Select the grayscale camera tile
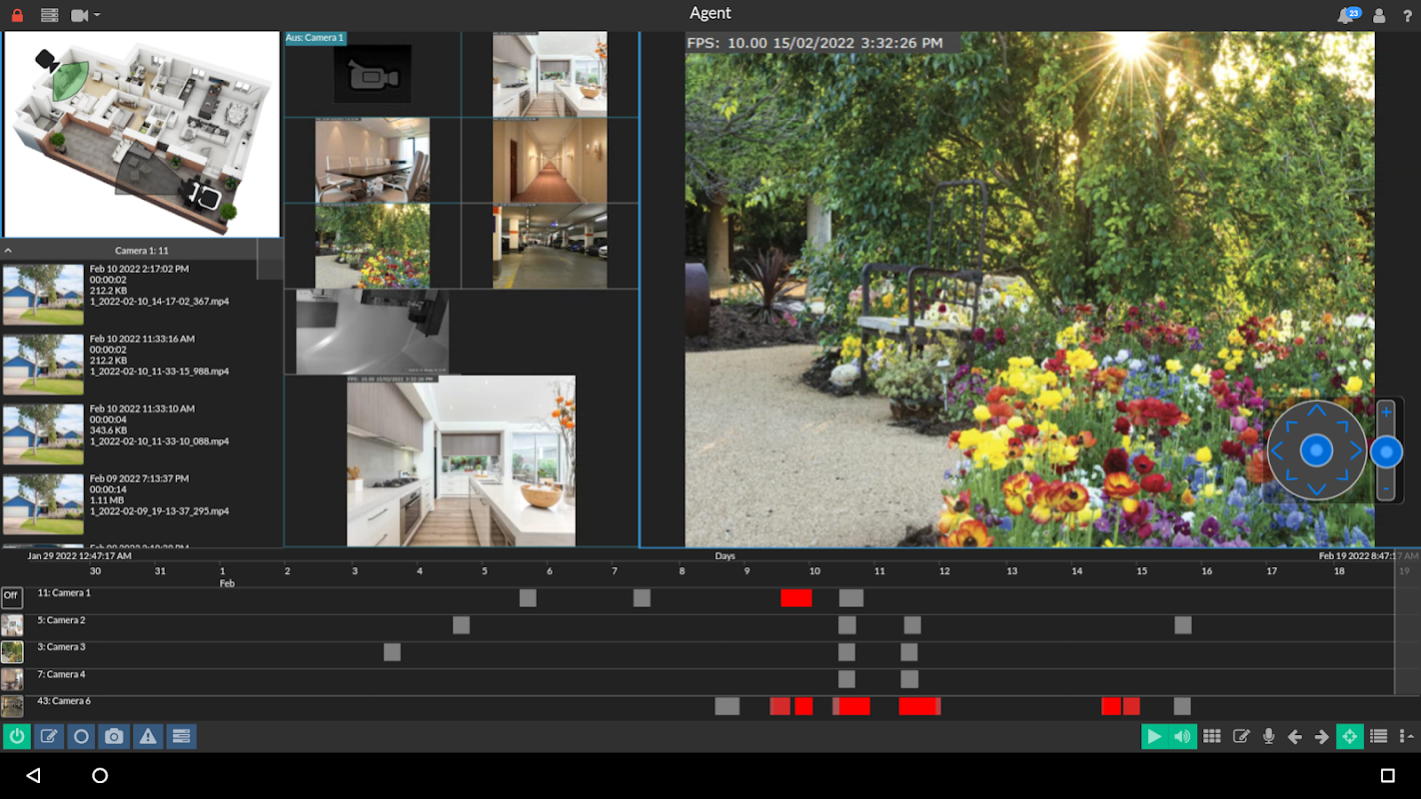 click(373, 332)
